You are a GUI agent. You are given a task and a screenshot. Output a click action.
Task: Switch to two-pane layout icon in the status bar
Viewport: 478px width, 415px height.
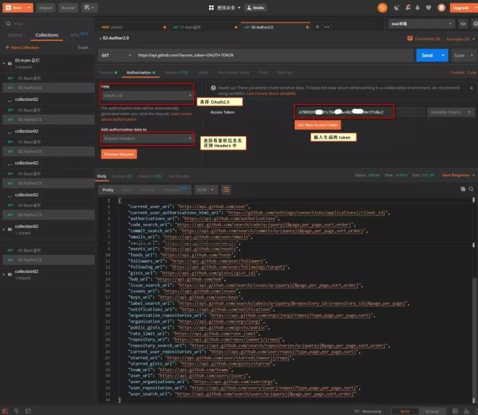(455, 411)
